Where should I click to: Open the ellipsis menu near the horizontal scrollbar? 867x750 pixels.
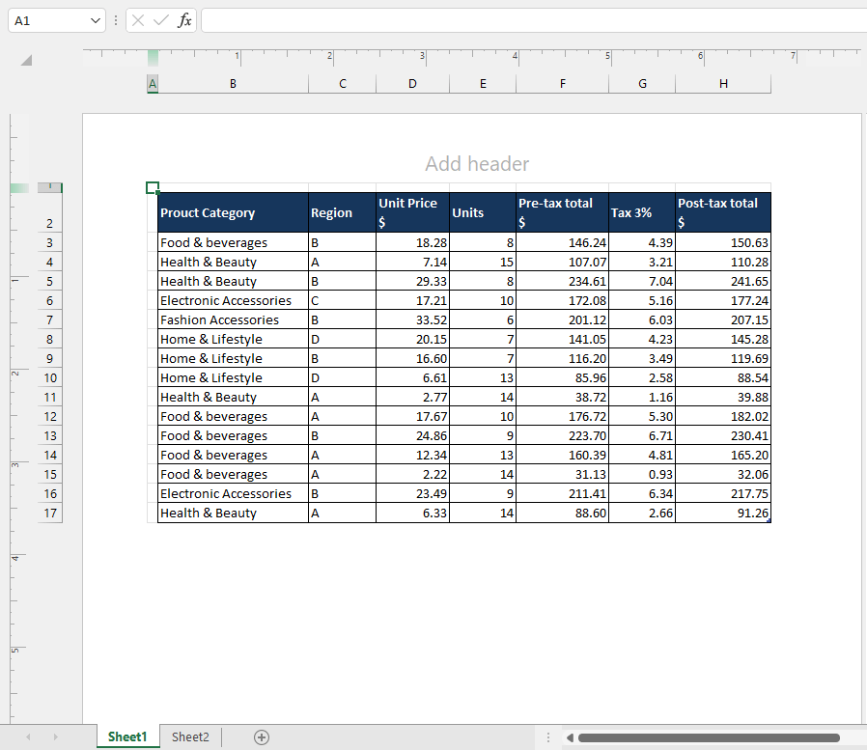[547, 736]
